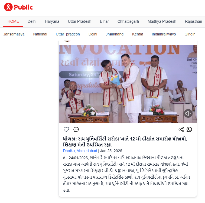Open the convocation news headline
The height and width of the screenshot is (203, 205).
coord(125,142)
